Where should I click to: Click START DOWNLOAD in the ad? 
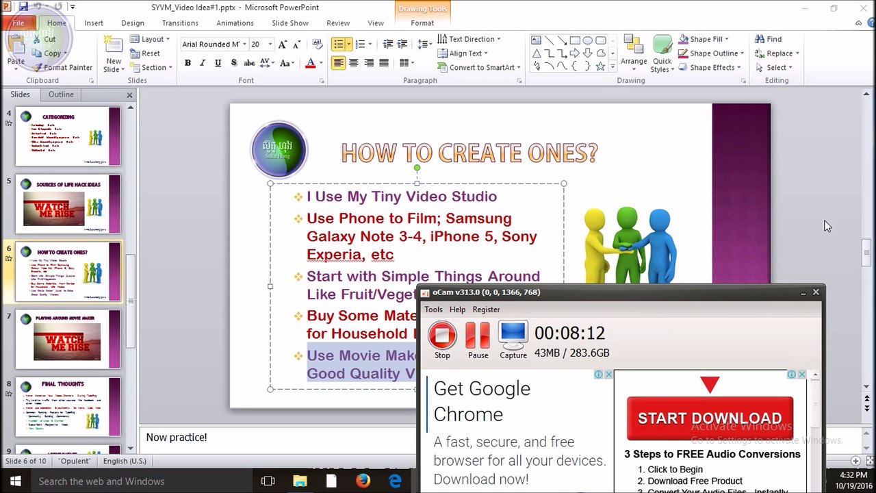[x=710, y=418]
